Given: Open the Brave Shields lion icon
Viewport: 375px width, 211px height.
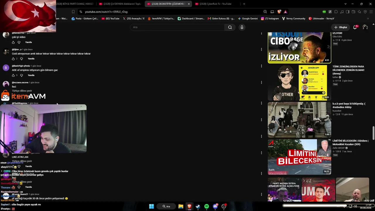Looking at the screenshot, I should (x=279, y=12).
